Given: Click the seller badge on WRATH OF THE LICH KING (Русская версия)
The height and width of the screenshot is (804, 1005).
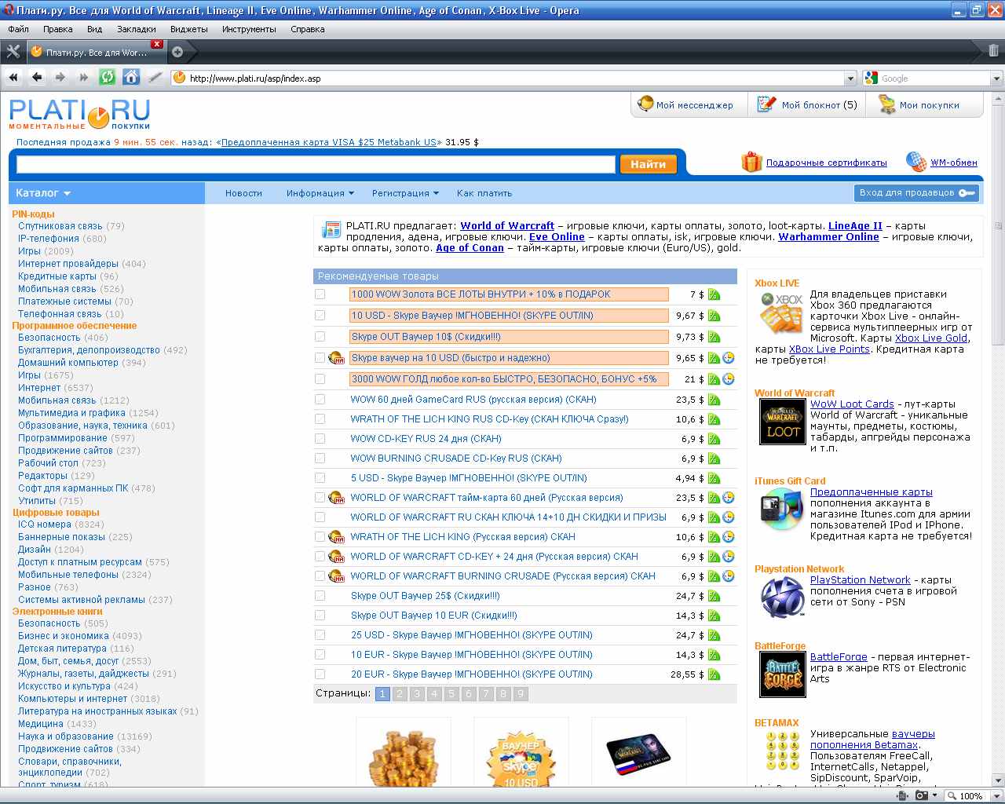Looking at the screenshot, I should (x=337, y=537).
